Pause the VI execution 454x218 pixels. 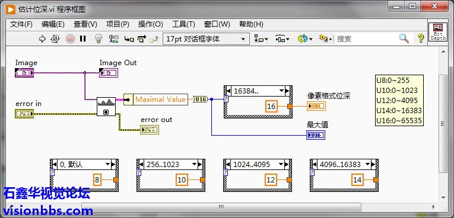(83, 39)
